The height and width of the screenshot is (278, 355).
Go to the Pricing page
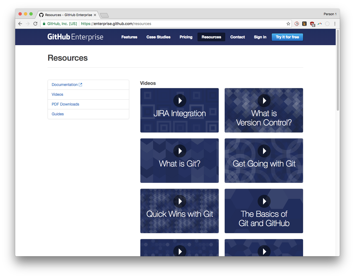tap(186, 37)
